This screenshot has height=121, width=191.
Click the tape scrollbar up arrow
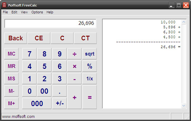click(184, 22)
